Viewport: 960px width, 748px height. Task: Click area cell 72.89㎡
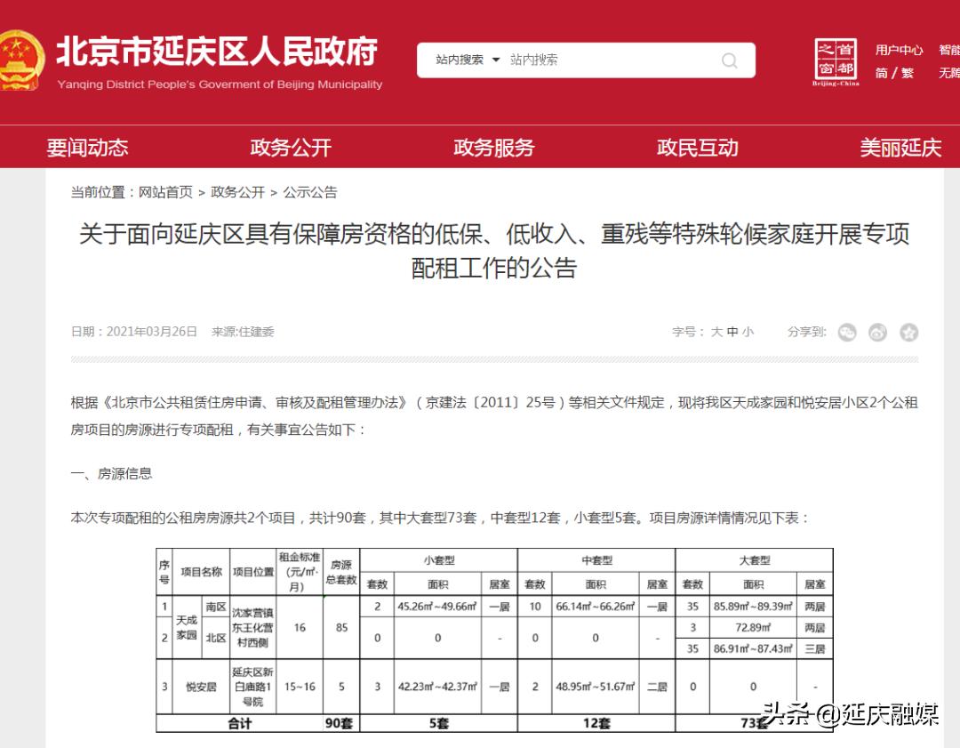click(753, 627)
